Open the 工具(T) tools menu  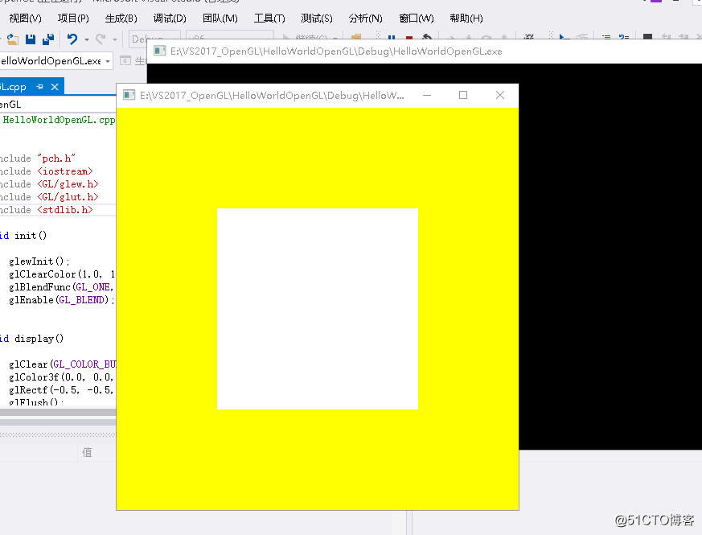point(269,19)
